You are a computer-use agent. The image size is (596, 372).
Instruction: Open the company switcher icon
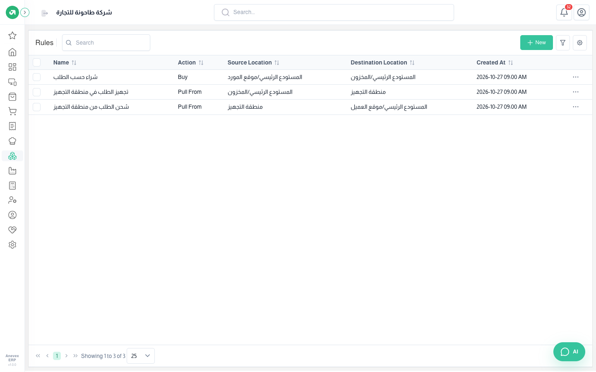click(x=45, y=13)
